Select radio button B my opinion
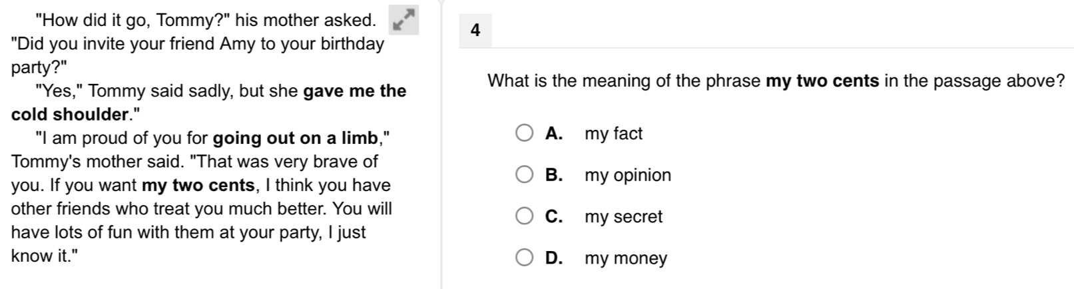 click(x=525, y=175)
